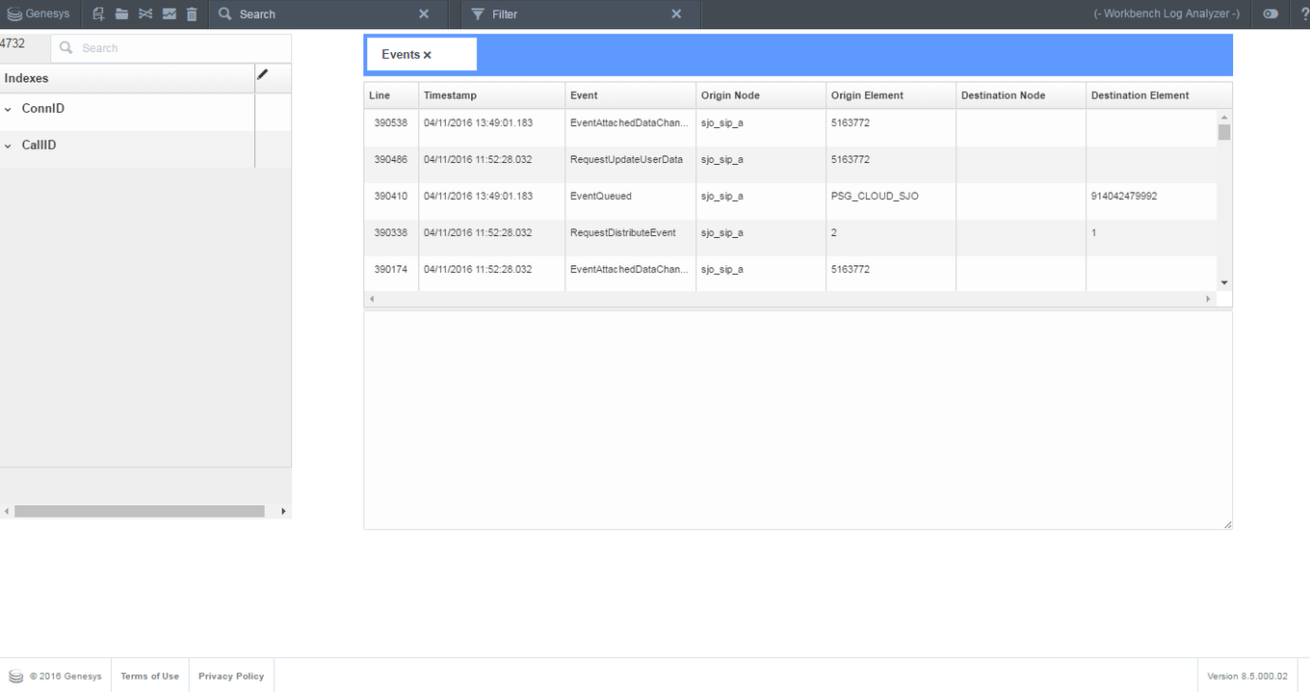Click the trash delete icon
The width and height of the screenshot is (1310, 692).
coord(192,13)
